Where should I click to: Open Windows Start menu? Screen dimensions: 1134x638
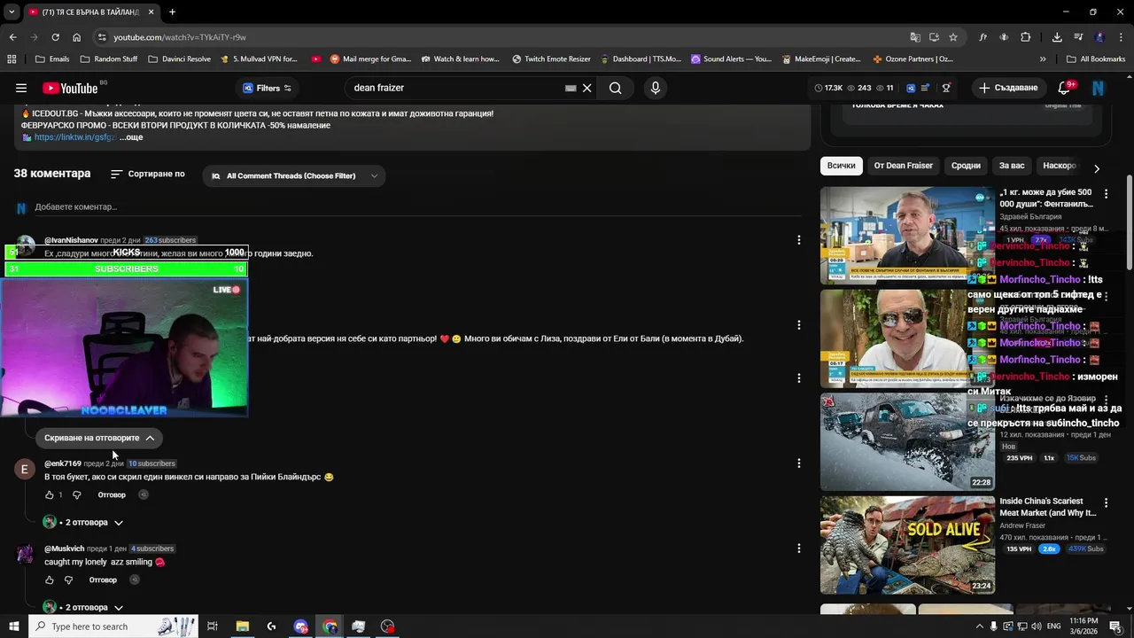[14, 626]
